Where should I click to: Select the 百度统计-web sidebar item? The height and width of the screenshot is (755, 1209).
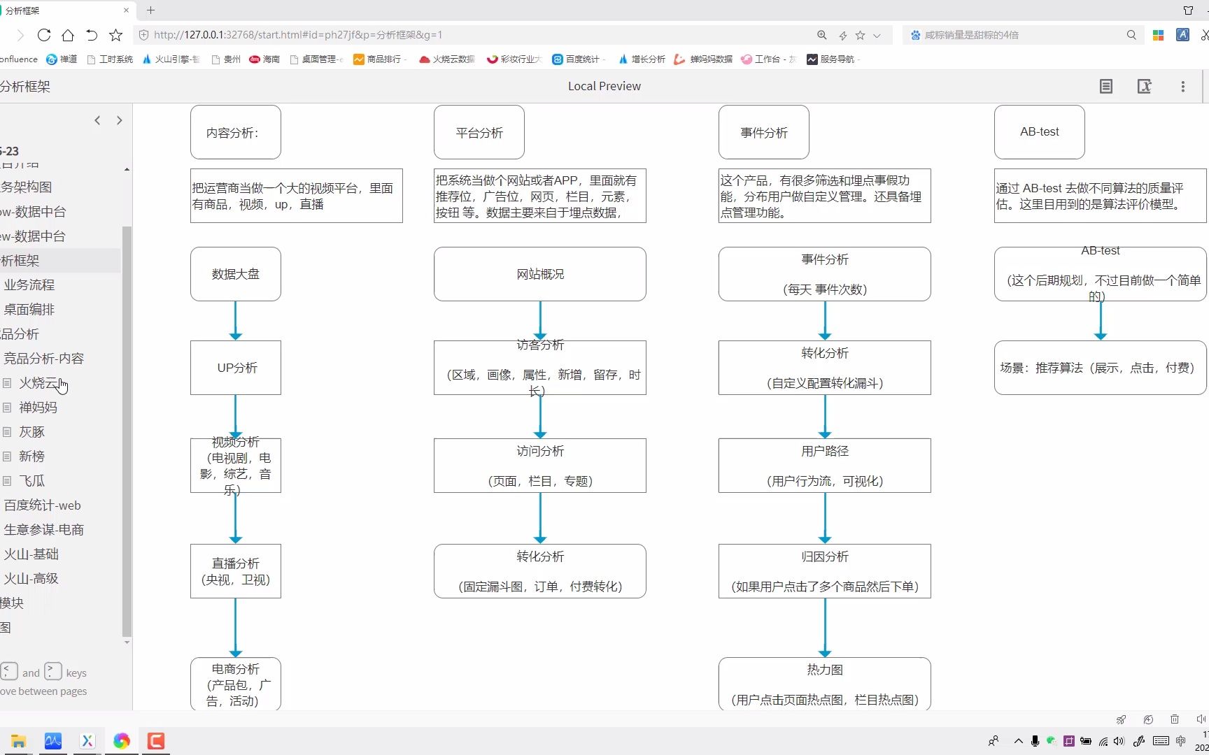(x=42, y=505)
